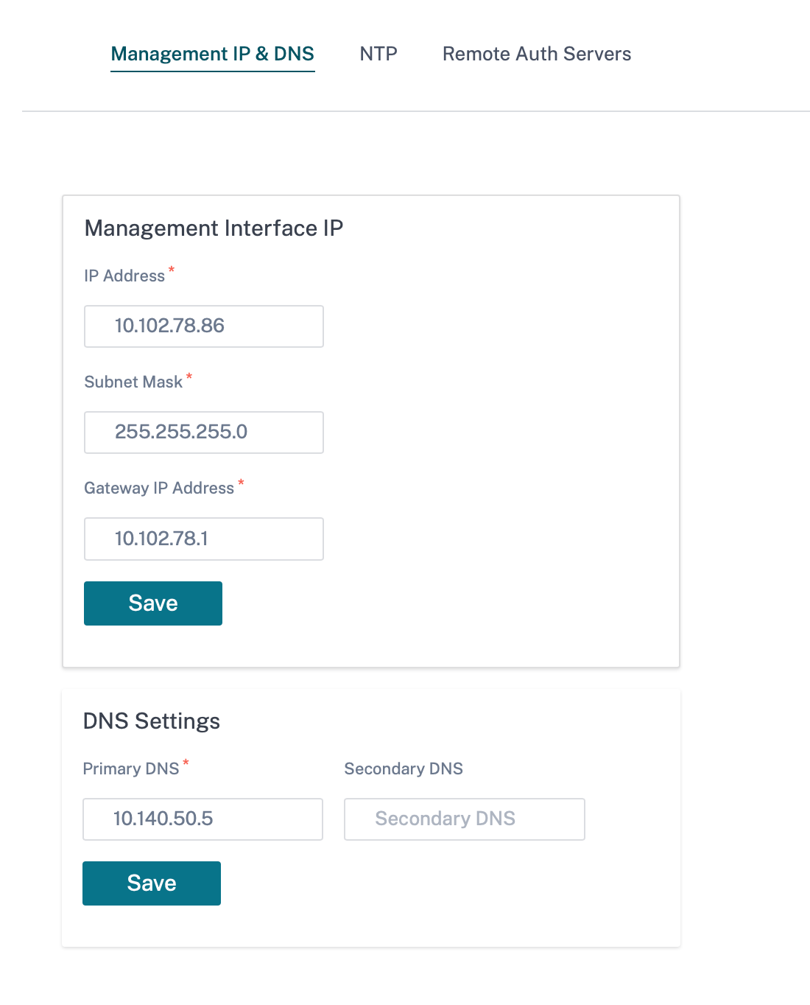Viewport: 810px width, 1005px height.
Task: Save the DNS Settings section
Action: tap(152, 883)
